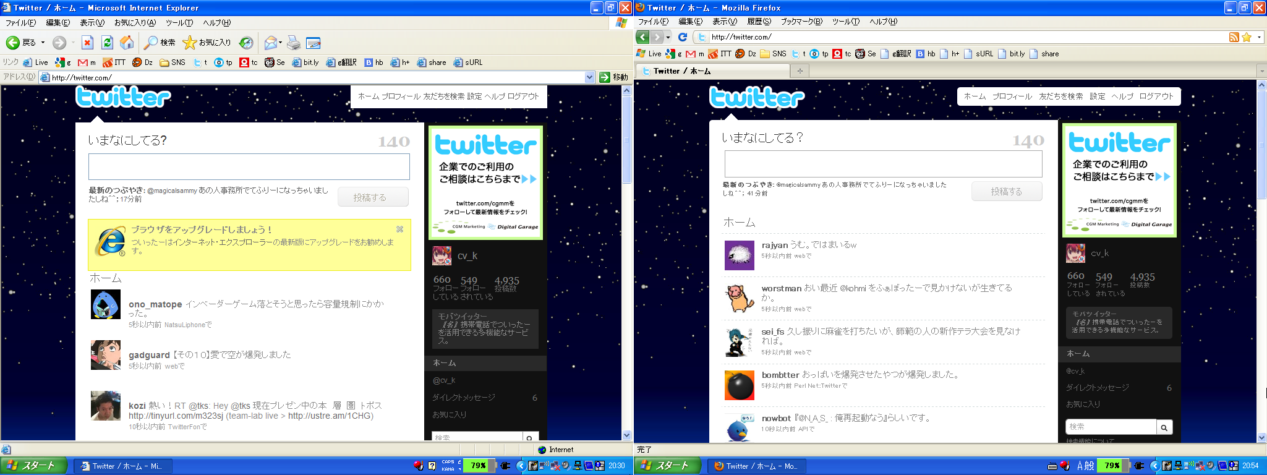Print the page from Internet Explorer toolbar
The width and height of the screenshot is (1267, 475).
(294, 43)
